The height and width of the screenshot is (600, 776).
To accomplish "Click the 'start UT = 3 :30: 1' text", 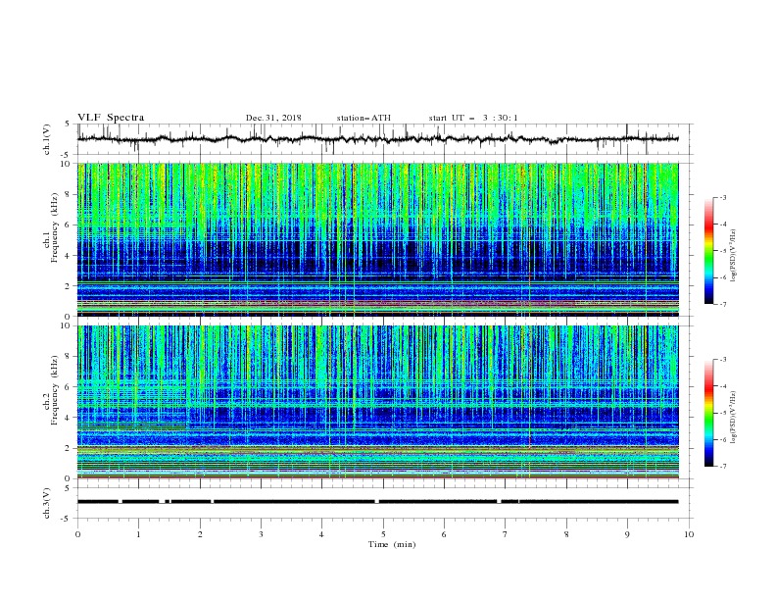I will (473, 118).
